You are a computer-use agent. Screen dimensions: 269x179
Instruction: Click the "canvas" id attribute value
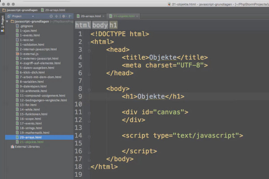click(x=169, y=112)
